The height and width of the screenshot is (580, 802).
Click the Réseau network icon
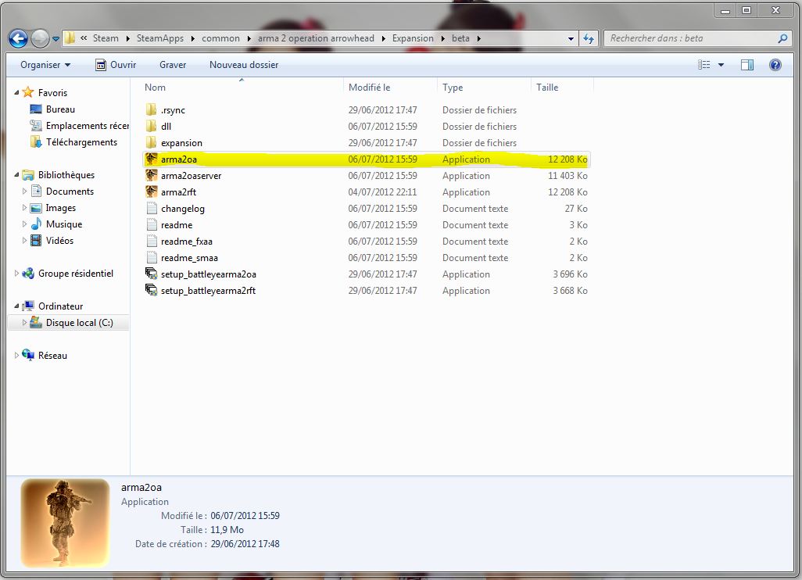(x=29, y=355)
